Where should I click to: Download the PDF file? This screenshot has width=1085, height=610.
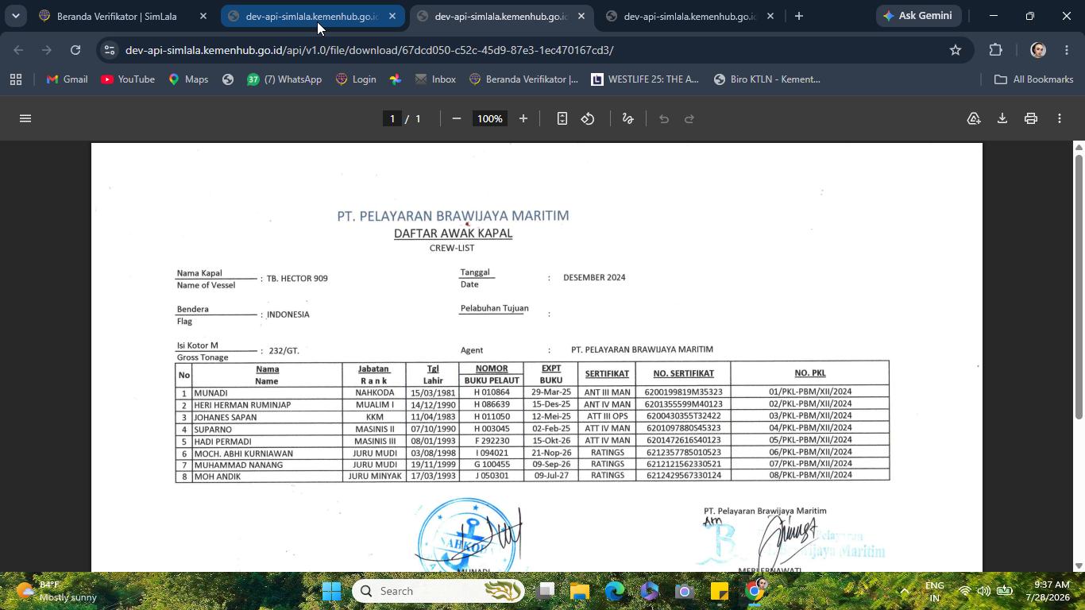(1002, 118)
